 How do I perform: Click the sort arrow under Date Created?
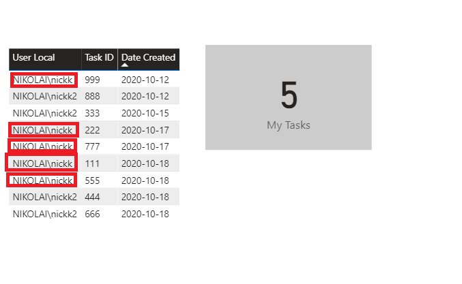125,65
